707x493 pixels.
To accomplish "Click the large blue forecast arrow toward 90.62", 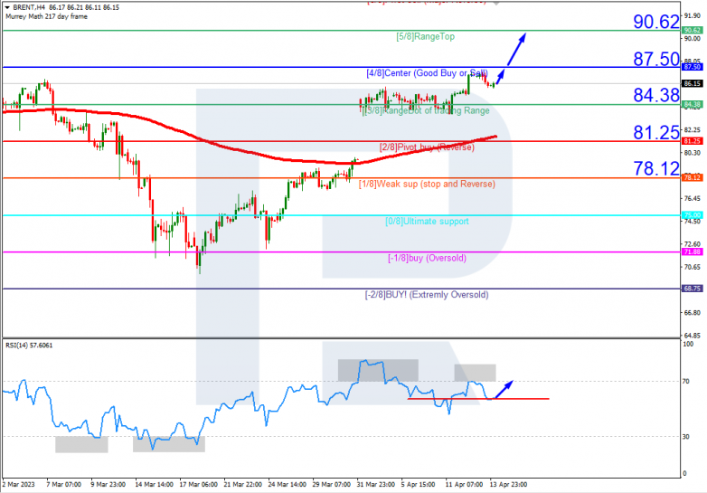I will coord(516,50).
